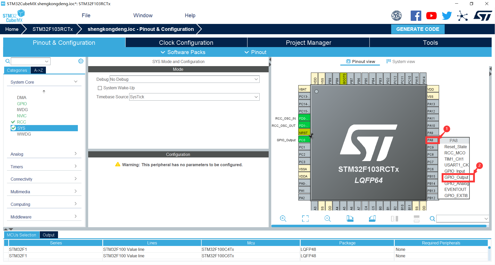Viewport: 495px width, 265px height.
Task: Toggle the SYS peripheral checkbox
Action: coord(14,128)
